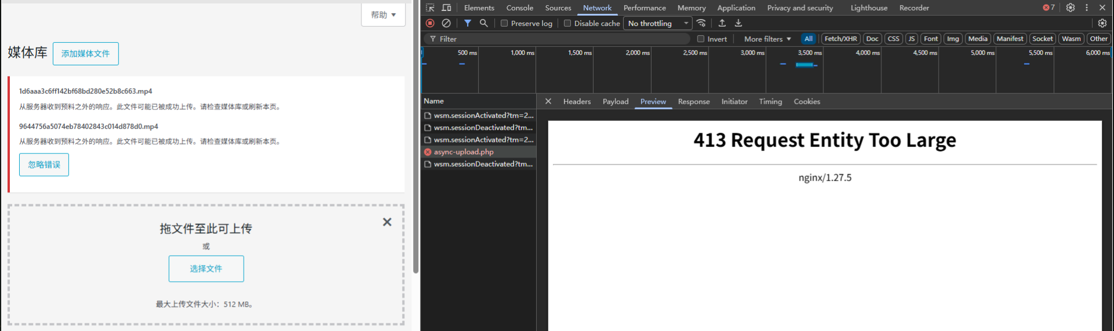The image size is (1114, 331).
Task: Click the 3,500 ms timeline request bar
Action: (805, 65)
